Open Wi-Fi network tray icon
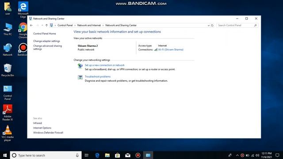The height and width of the screenshot is (159, 283). [x=252, y=155]
